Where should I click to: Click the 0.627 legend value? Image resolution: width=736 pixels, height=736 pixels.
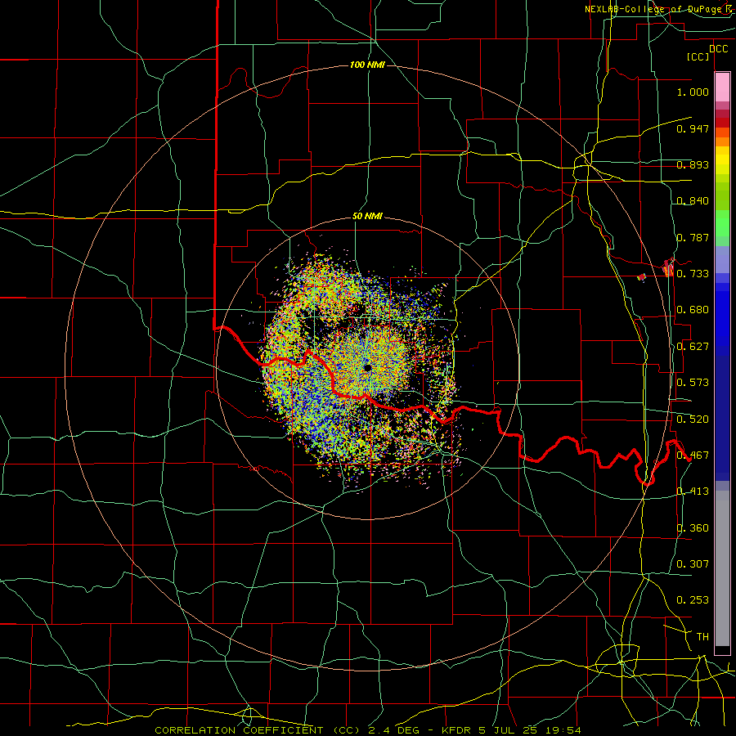pyautogui.click(x=693, y=347)
